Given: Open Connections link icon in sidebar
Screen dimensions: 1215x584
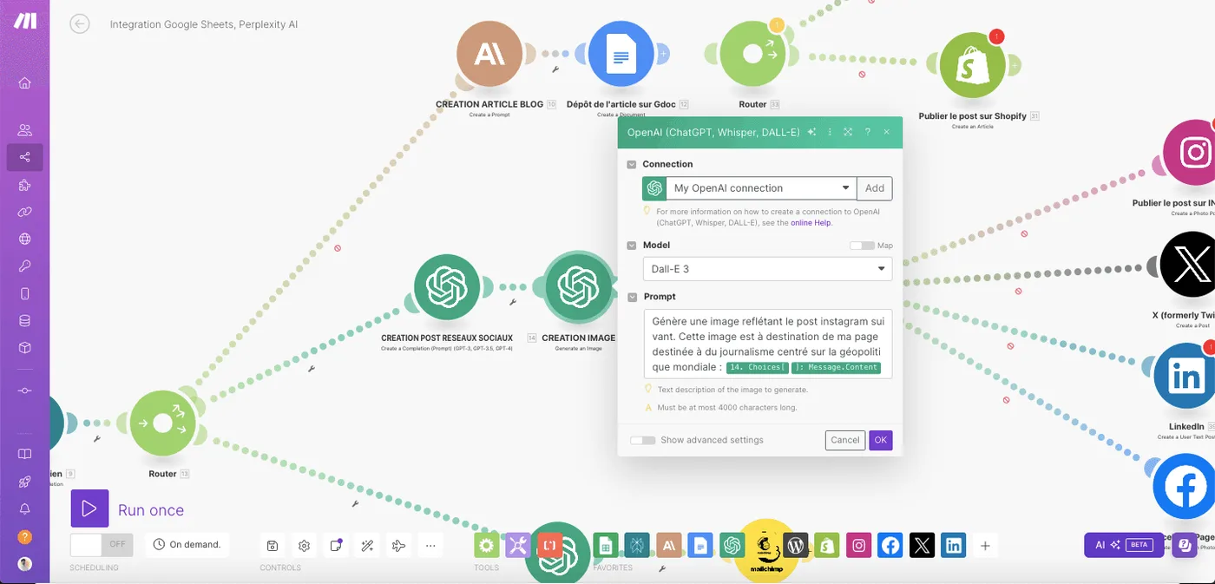Looking at the screenshot, I should coord(24,212).
